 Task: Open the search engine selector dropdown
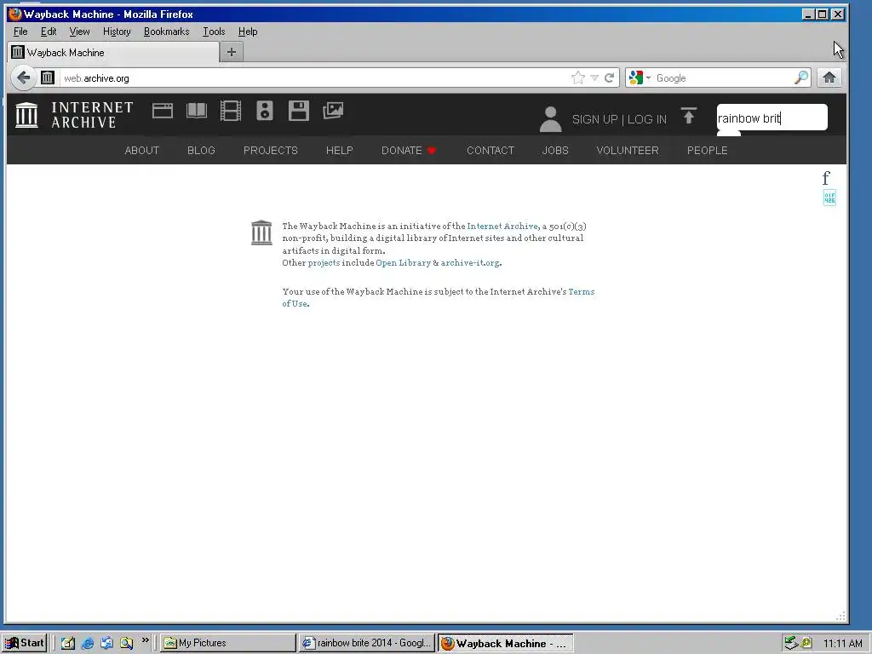click(x=640, y=77)
